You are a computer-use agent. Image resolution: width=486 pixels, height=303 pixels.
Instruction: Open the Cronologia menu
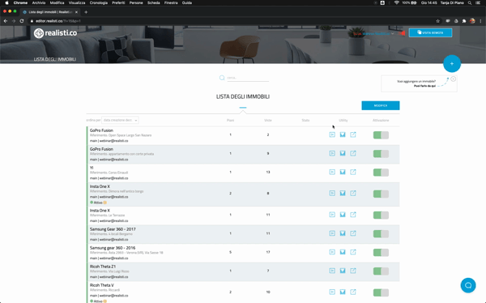tap(99, 2)
